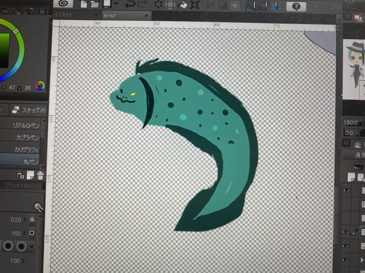
Task: Click the Layer palette stack icon
Action: pyautogui.click(x=357, y=144)
